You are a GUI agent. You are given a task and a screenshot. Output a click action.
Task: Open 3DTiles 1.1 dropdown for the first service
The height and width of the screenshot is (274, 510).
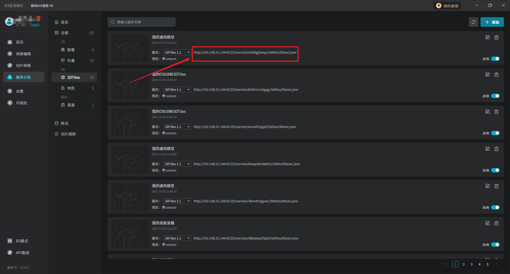[x=177, y=53]
